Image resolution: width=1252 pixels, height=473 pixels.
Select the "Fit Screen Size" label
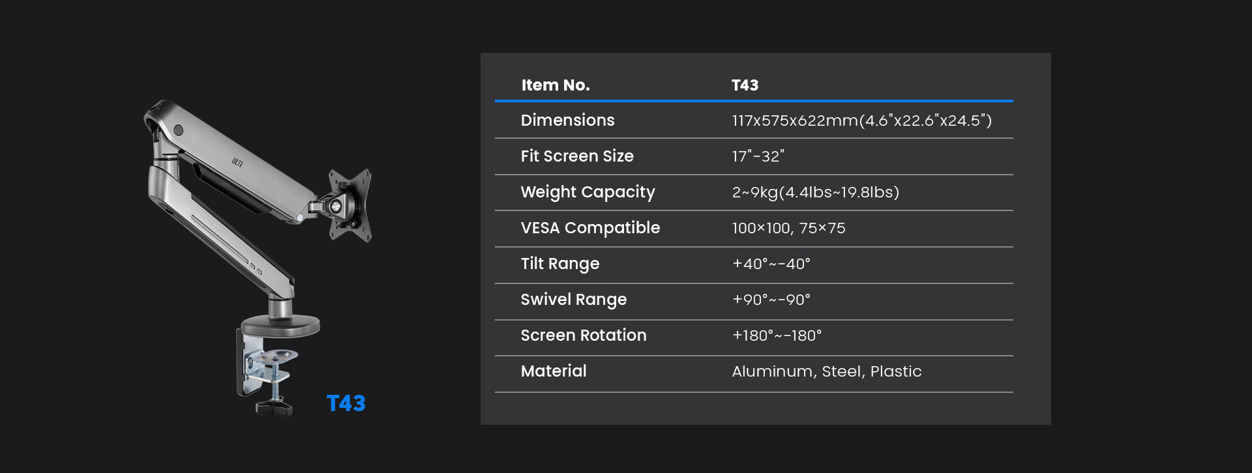(576, 156)
